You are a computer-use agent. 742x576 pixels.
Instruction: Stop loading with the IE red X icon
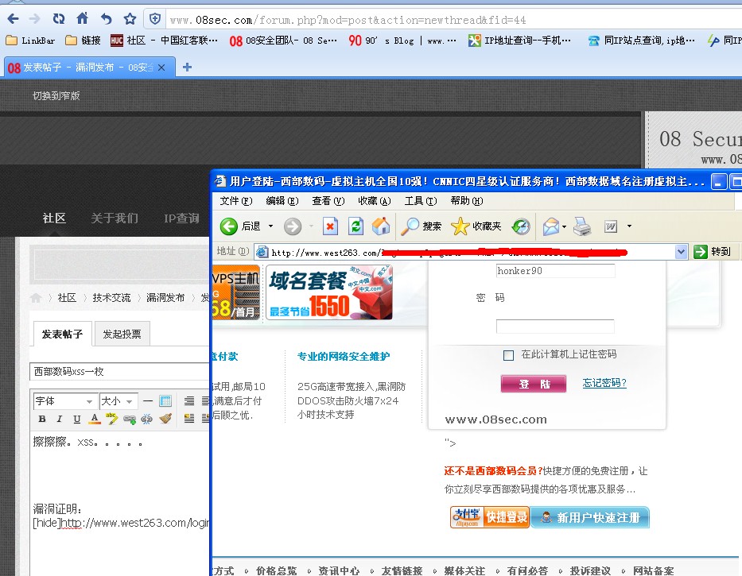pyautogui.click(x=330, y=226)
